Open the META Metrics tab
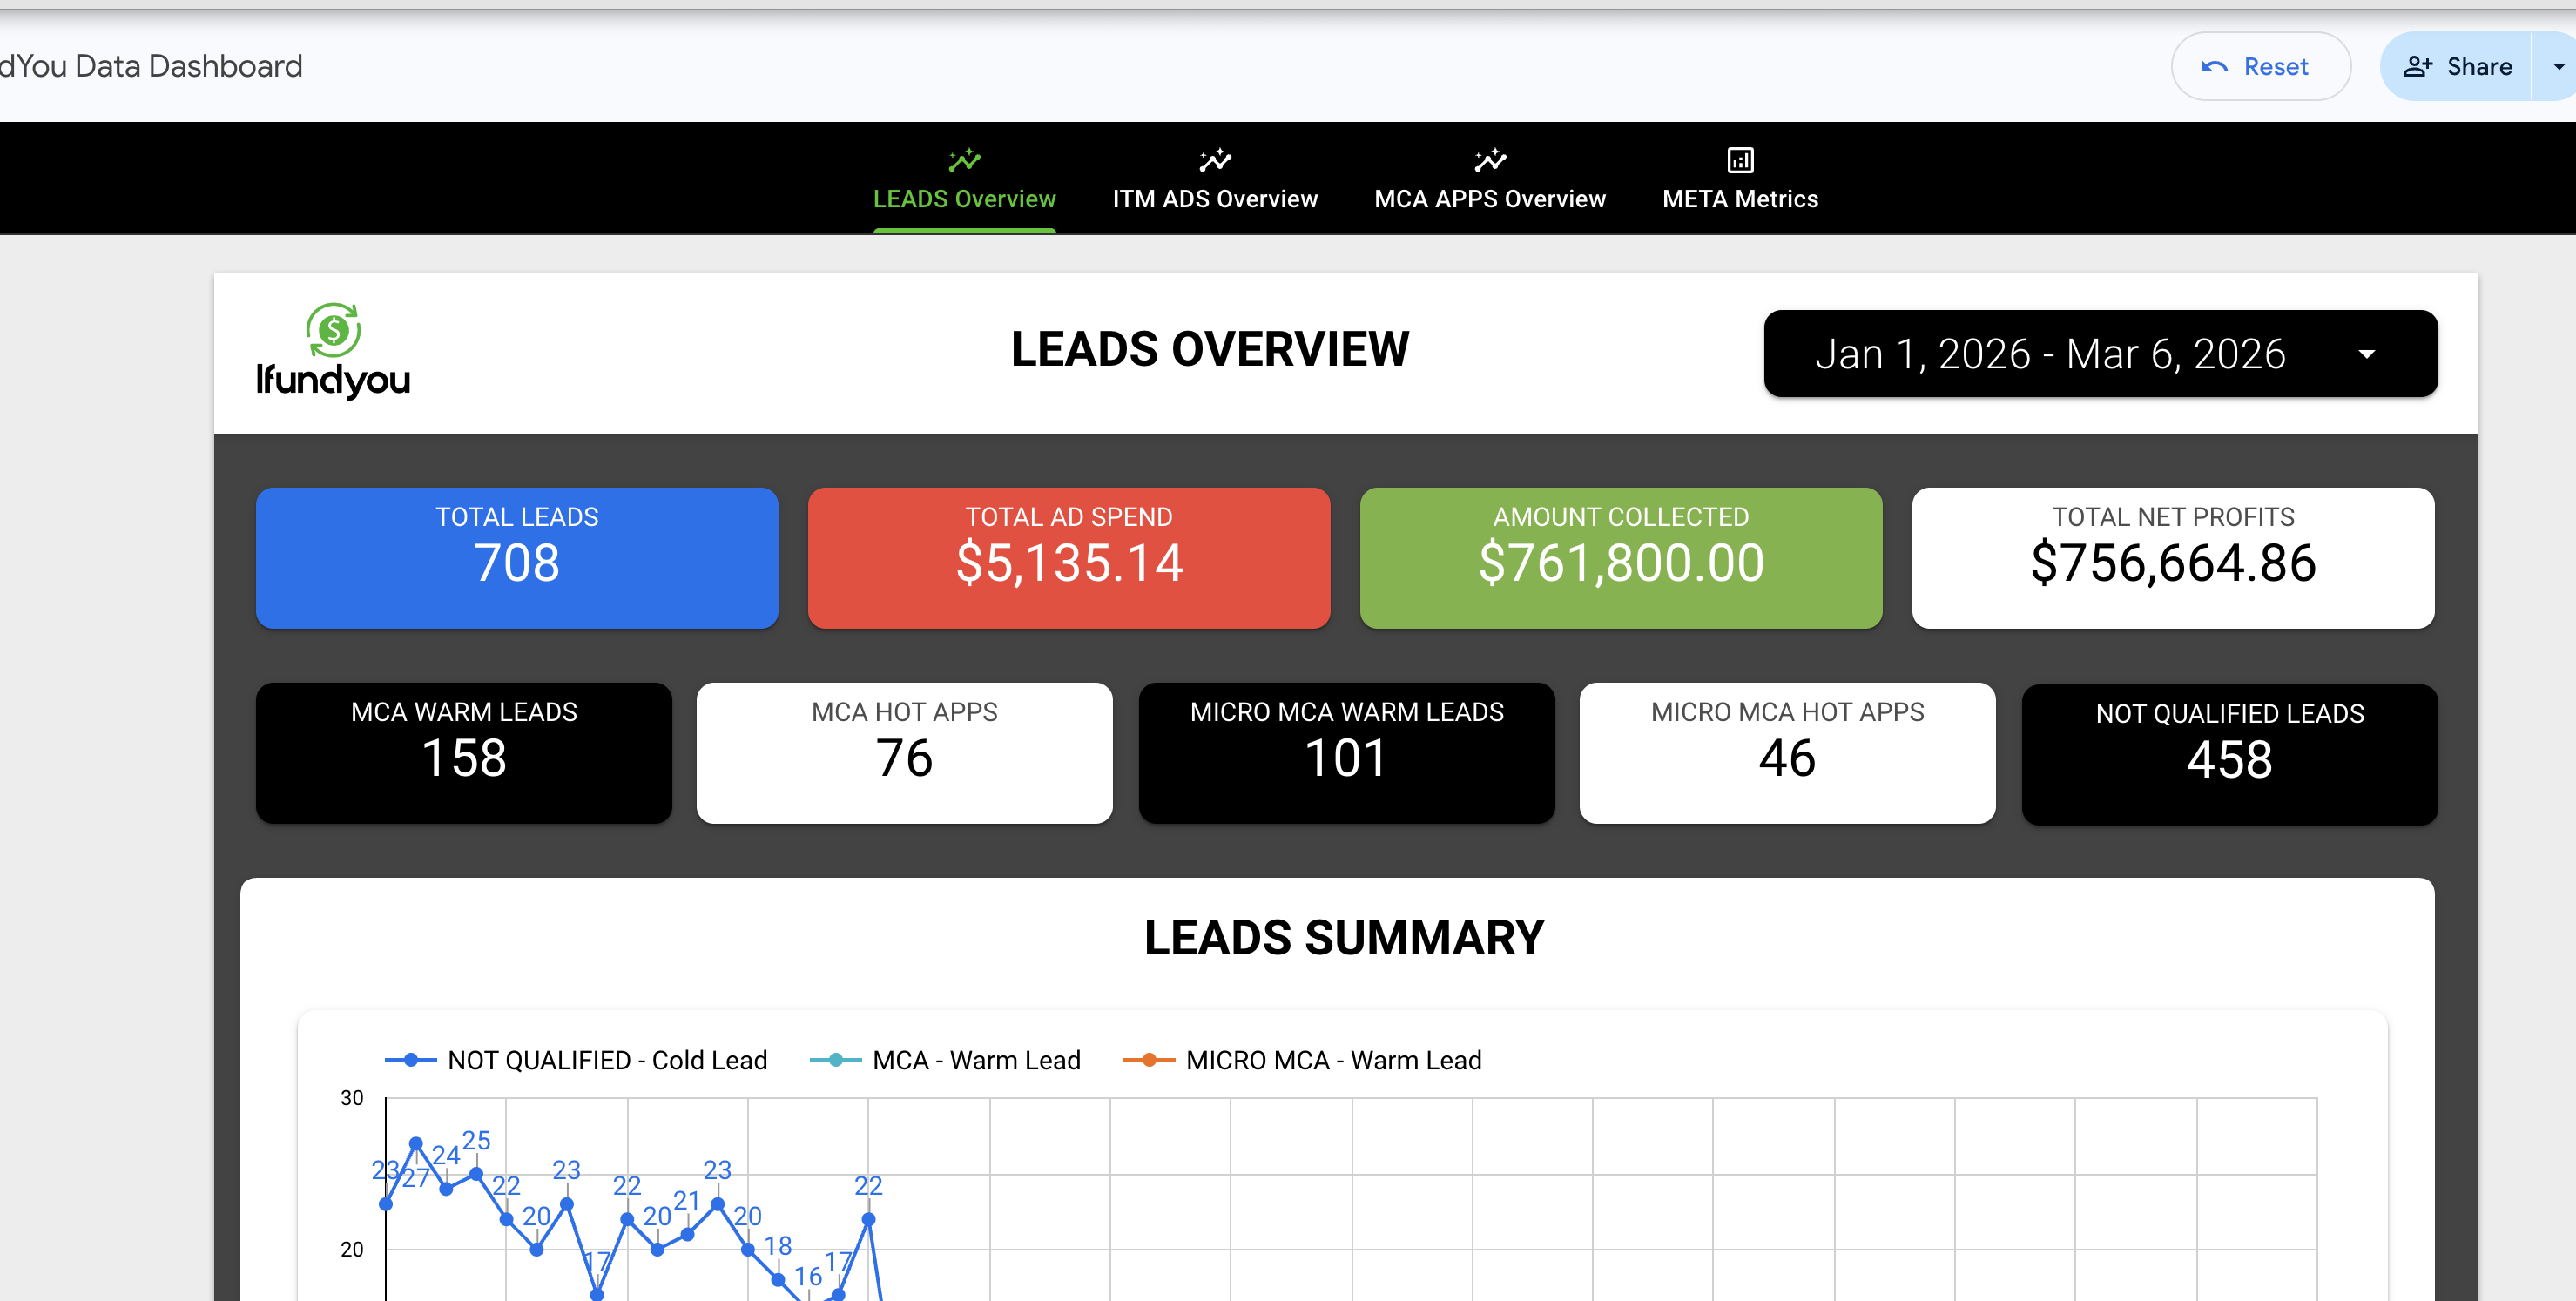Image resolution: width=2576 pixels, height=1301 pixels. click(1740, 180)
